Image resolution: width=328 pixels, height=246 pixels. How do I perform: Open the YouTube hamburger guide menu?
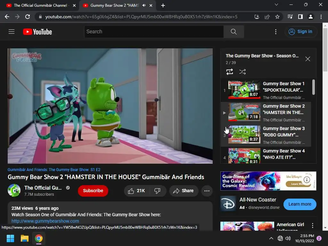(12, 32)
